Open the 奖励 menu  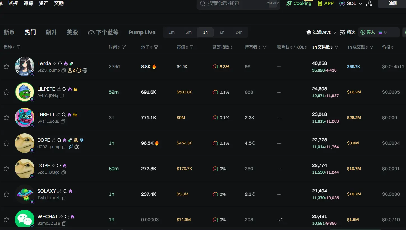tap(59, 3)
